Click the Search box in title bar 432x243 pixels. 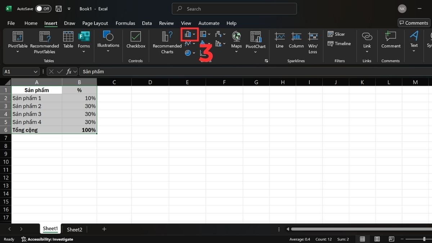(234, 9)
